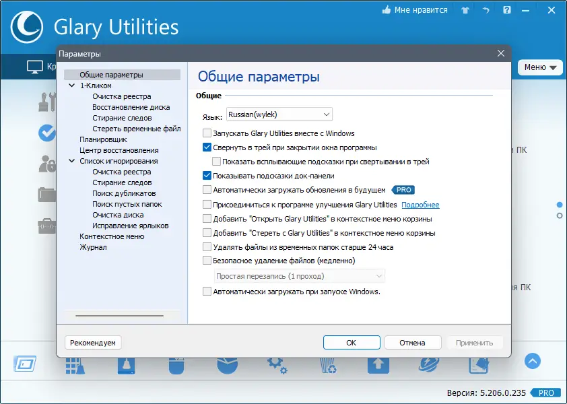
Task: Launch registry cleaner grid-with-broom dock icon
Action: point(75,366)
